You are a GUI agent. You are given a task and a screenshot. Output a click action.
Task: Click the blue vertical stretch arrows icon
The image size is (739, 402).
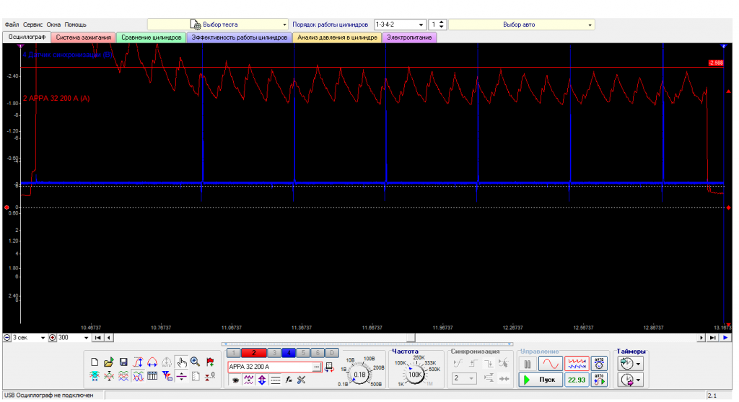pos(261,380)
